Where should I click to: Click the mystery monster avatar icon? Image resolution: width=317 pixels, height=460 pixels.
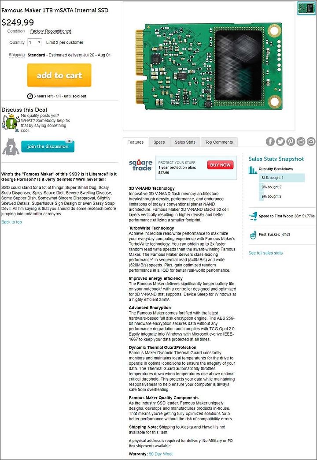(11, 147)
